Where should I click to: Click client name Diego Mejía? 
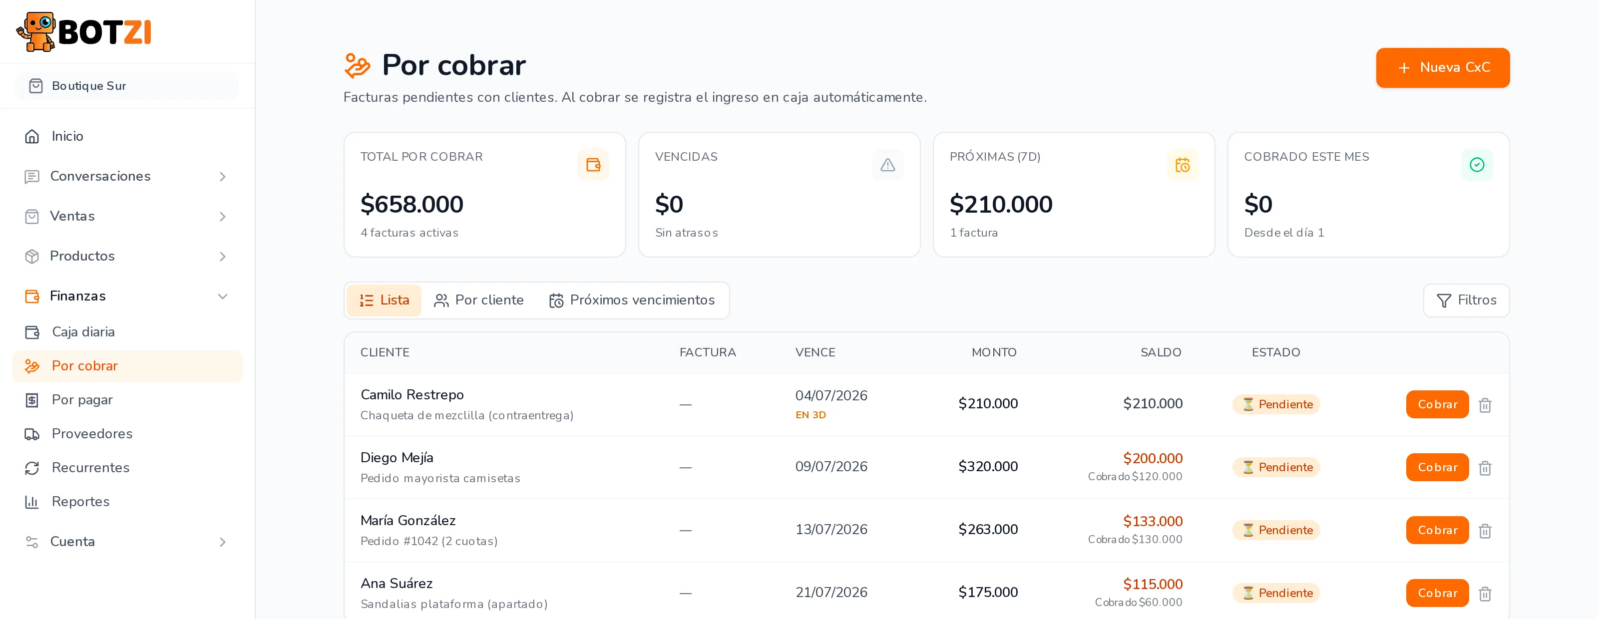click(397, 458)
